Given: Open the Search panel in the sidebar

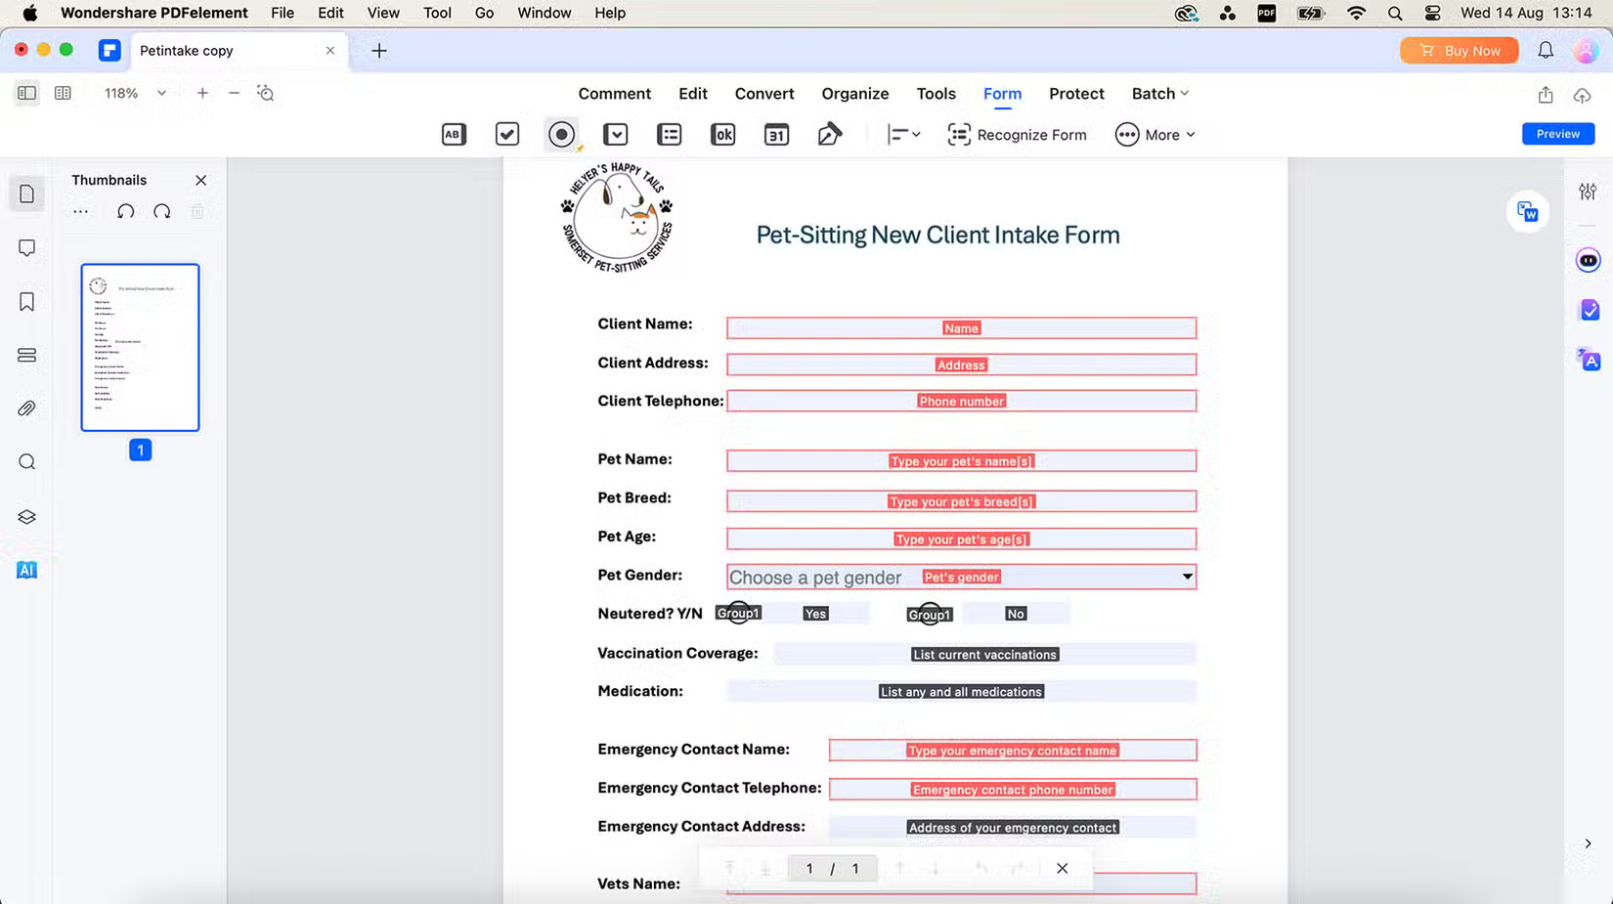Looking at the screenshot, I should click(x=26, y=461).
